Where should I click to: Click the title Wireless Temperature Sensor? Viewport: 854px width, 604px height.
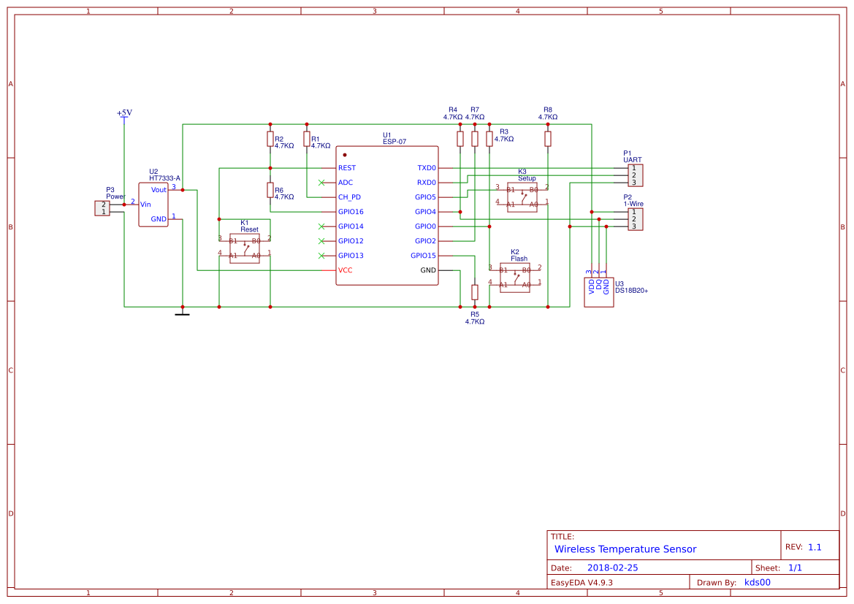(625, 548)
